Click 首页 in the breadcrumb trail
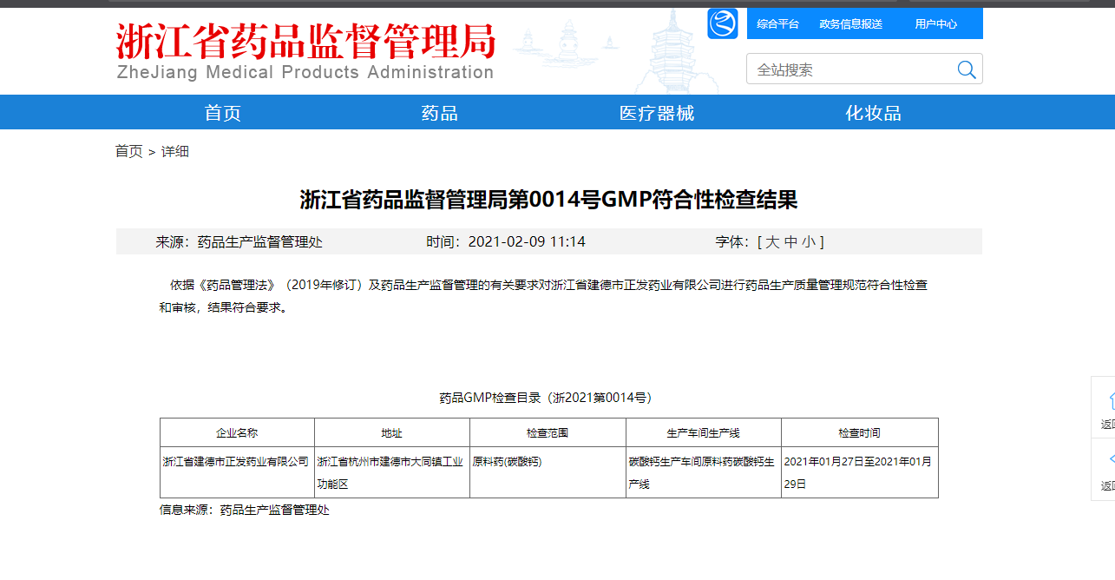Viewport: 1115px width, 580px height. click(128, 151)
